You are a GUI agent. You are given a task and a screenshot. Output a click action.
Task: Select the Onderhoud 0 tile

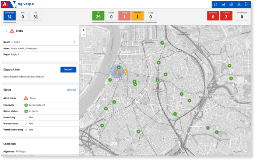click(x=242, y=15)
